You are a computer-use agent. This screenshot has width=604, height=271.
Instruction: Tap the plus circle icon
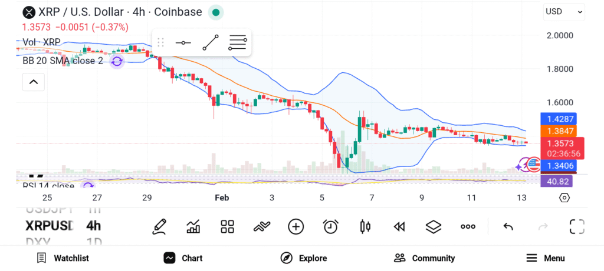(296, 226)
